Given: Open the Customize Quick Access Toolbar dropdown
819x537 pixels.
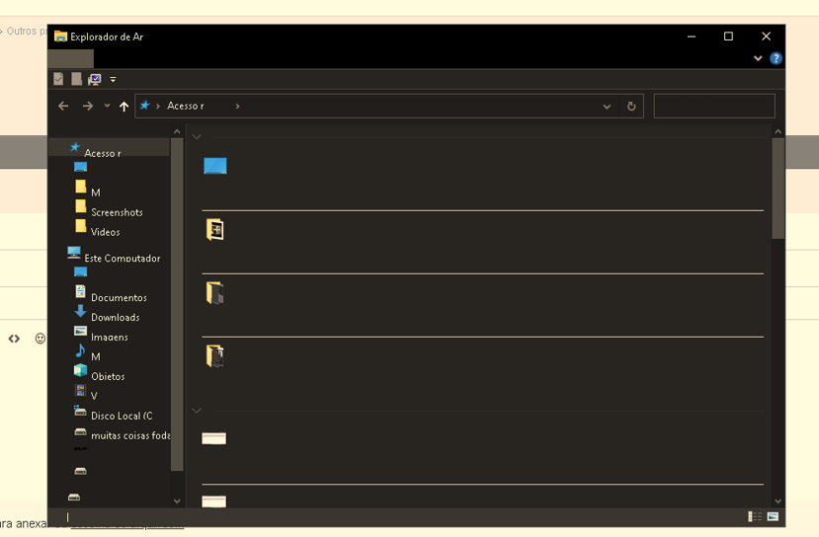Looking at the screenshot, I should click(x=113, y=79).
